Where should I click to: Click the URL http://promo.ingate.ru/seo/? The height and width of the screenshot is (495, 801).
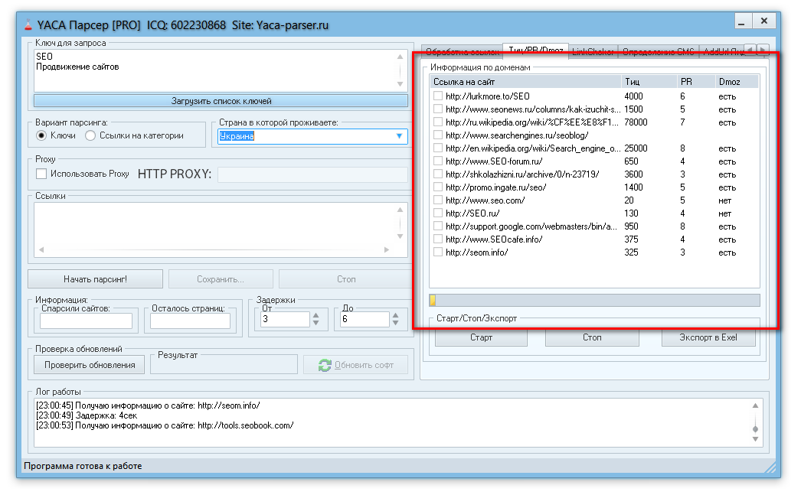coord(495,187)
